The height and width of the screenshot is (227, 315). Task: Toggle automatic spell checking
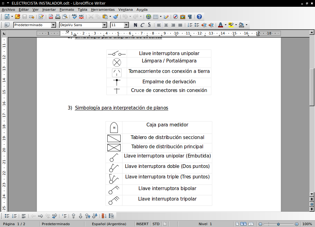(x=81, y=17)
